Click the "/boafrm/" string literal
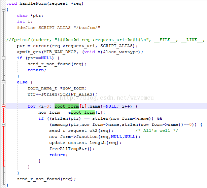Screen dimensions: 207x188 pyautogui.click(x=87, y=28)
